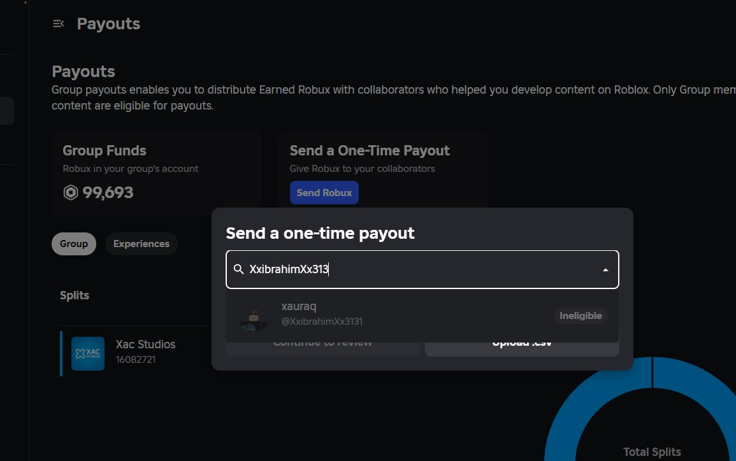The height and width of the screenshot is (461, 736).
Task: Click the Send Robux button
Action: 324,193
